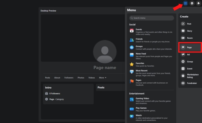
Task: Focus the Search menu field
Action: 151,18
